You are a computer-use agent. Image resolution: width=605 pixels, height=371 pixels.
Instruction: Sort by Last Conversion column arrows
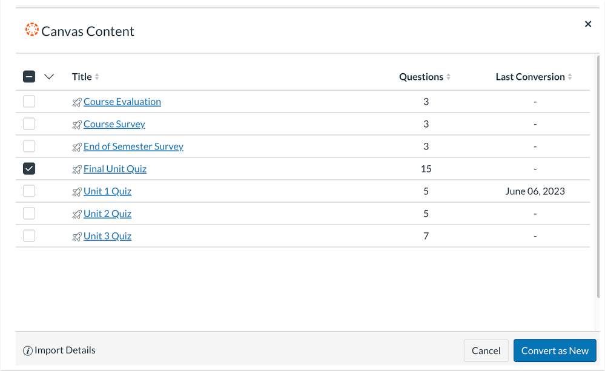(x=570, y=77)
